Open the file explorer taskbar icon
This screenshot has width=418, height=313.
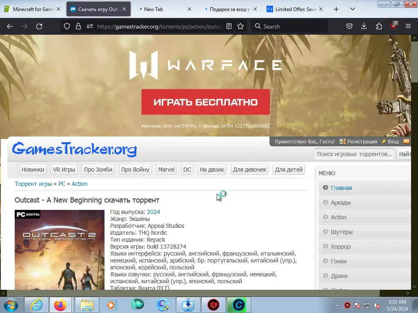pos(87,305)
